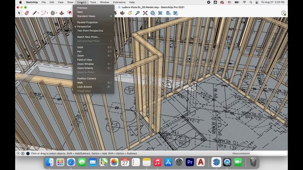Choose Previous in Camera menu
The width and height of the screenshot is (303, 170).
click(x=94, y=8)
